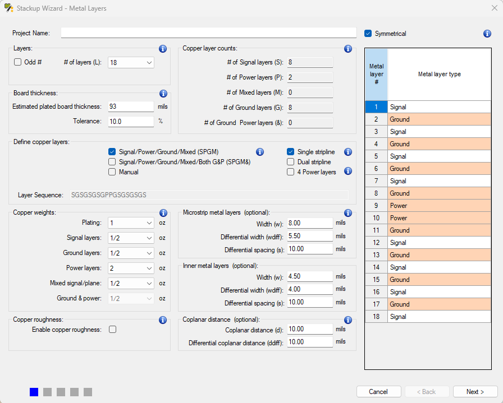Click the Metal layer type column header
The width and height of the screenshot is (503, 403).
439,75
